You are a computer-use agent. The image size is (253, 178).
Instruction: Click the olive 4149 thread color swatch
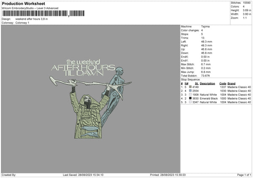[x=191, y=87]
